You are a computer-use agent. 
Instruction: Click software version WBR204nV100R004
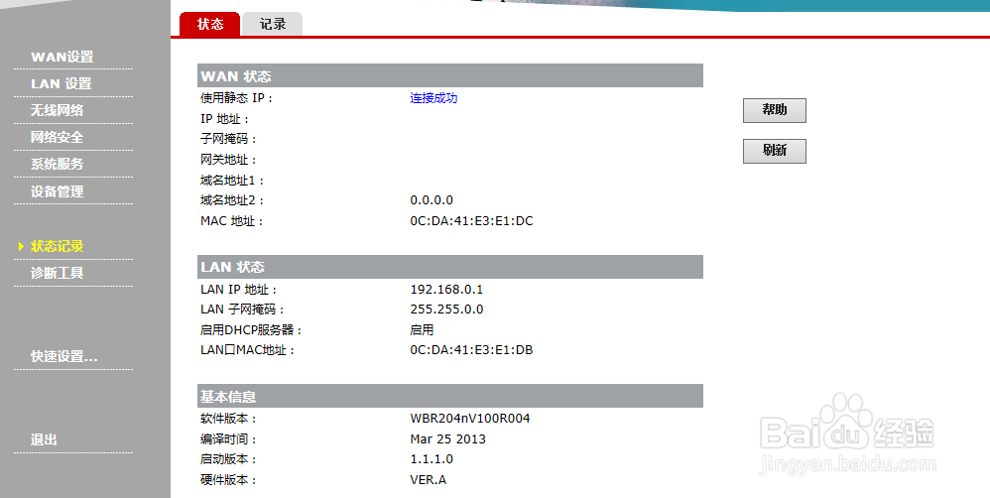tap(470, 419)
